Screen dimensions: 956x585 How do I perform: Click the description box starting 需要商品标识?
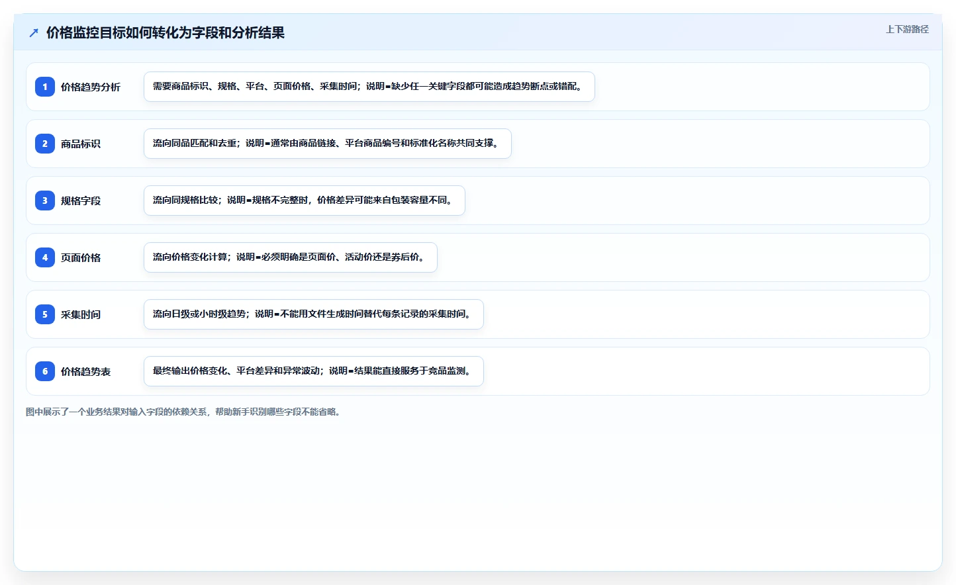[369, 87]
